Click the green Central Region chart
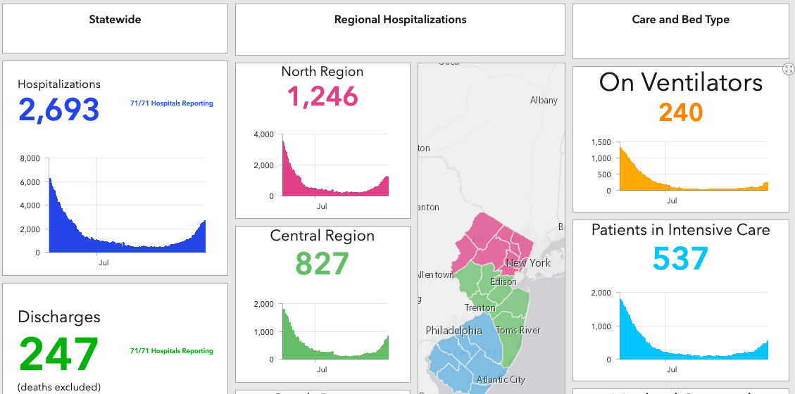 [x=335, y=331]
